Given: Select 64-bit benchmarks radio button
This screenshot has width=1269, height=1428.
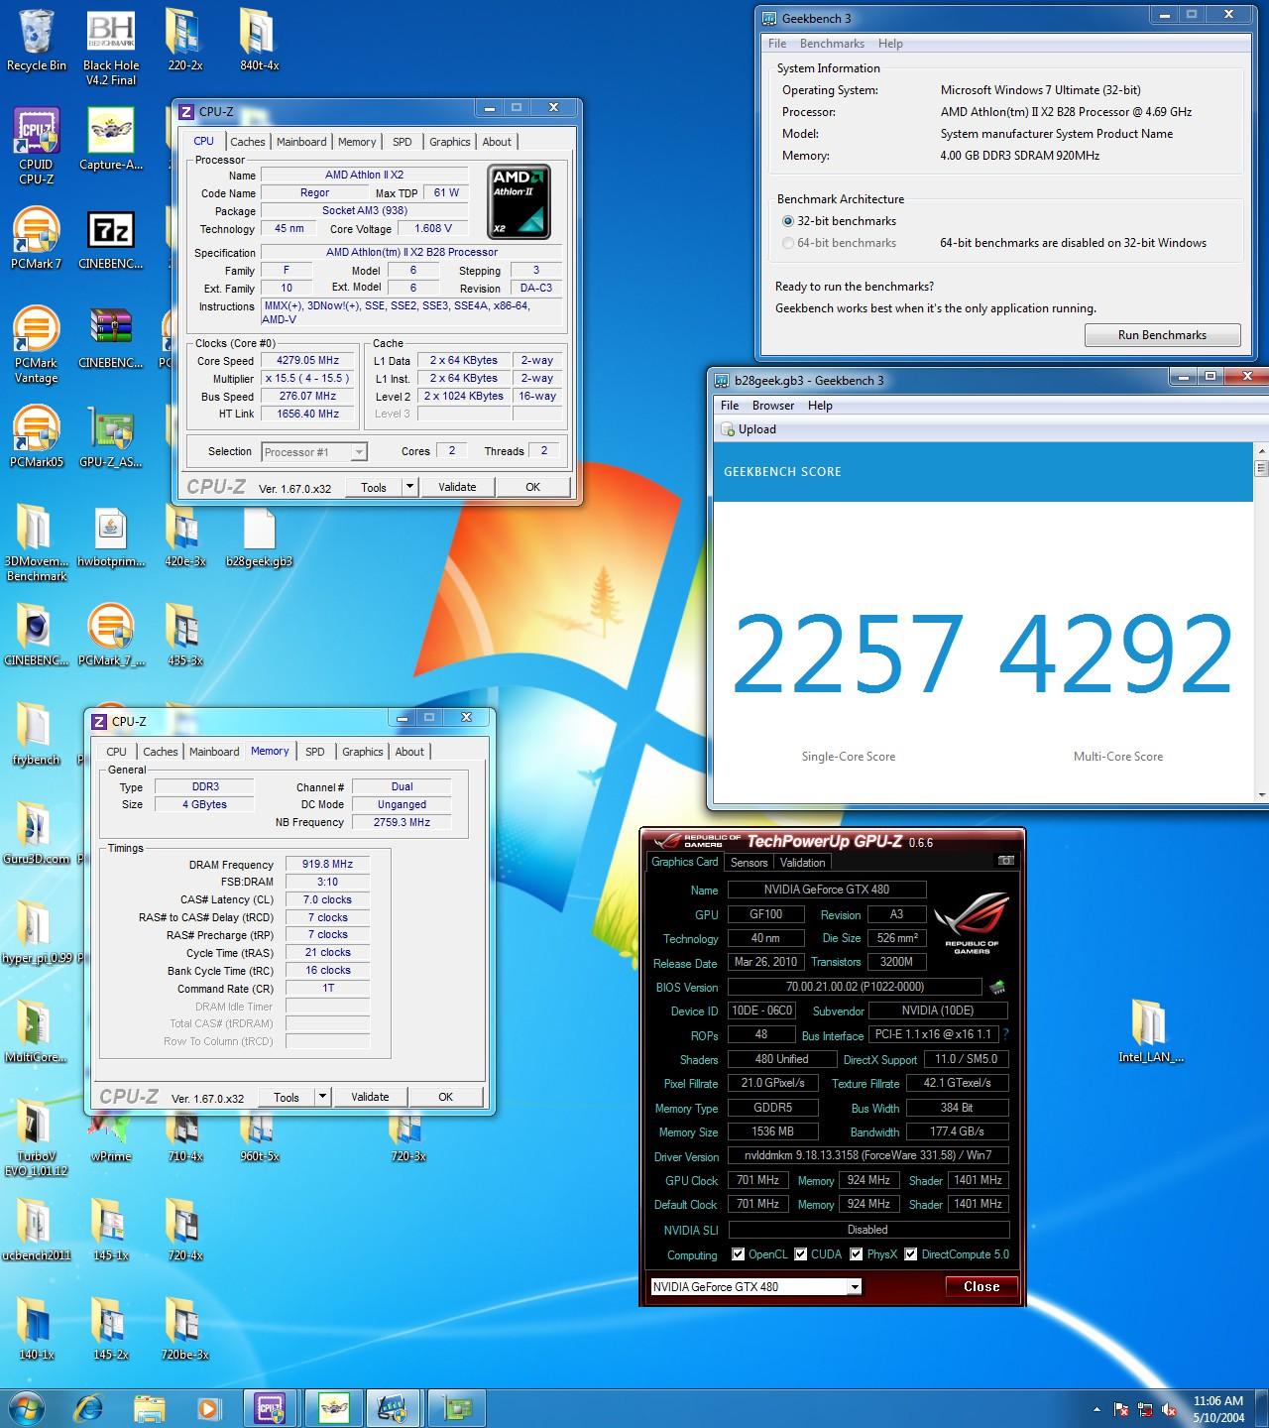Looking at the screenshot, I should click(x=788, y=243).
